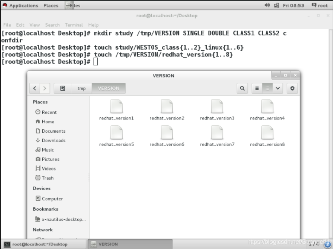Viewport: 333px width, 249px height.
Task: Go to Home in sidebar
Action: (x=45, y=121)
